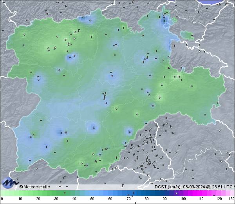This screenshot has height=204, width=235.
Task: Click the 130 label on wind scale
Action: 232,199
